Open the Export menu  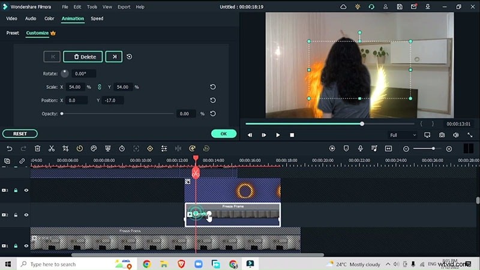pyautogui.click(x=124, y=7)
